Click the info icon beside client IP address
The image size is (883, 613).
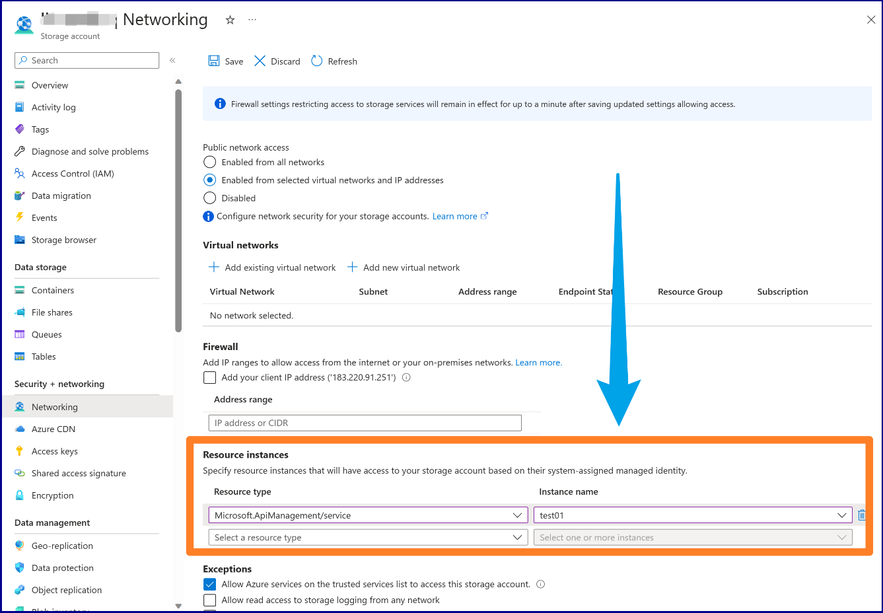(x=406, y=378)
